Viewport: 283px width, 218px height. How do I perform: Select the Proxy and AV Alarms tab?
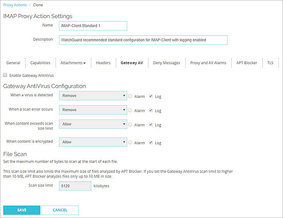[208, 63]
